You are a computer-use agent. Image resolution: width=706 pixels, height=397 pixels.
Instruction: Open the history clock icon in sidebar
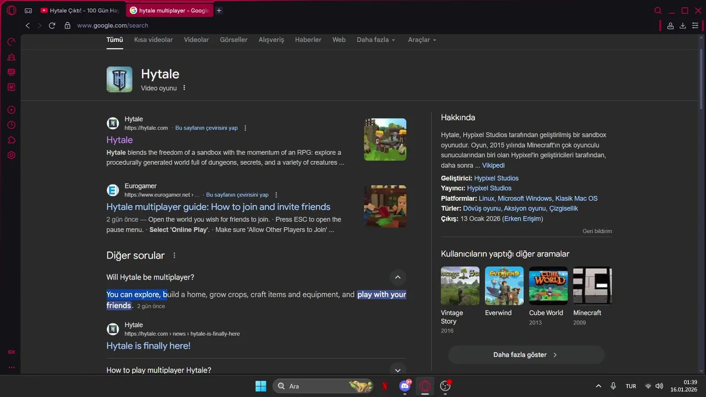pos(11,125)
